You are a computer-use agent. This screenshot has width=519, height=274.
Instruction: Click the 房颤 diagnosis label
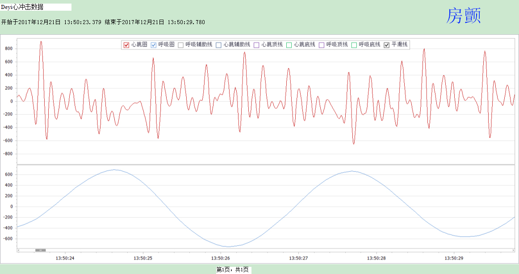pyautogui.click(x=463, y=16)
